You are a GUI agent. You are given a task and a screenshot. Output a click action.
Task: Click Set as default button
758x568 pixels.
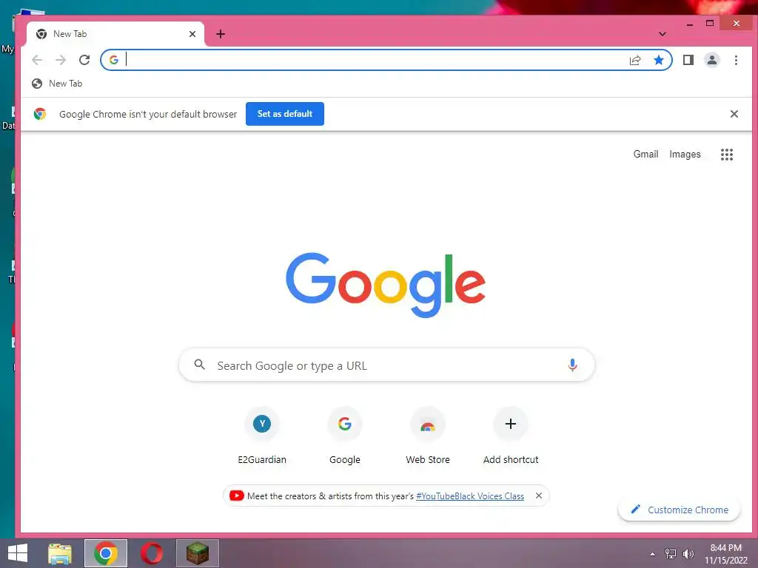pyautogui.click(x=285, y=114)
